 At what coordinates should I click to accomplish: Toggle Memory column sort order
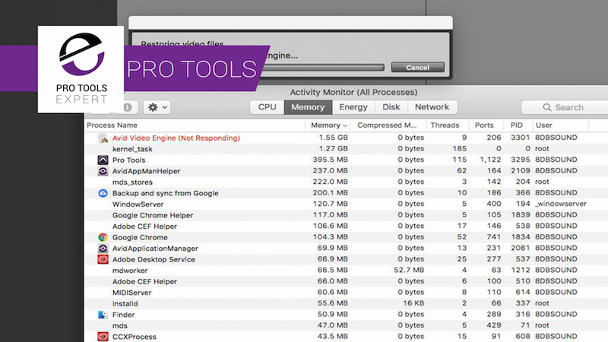pyautogui.click(x=328, y=125)
